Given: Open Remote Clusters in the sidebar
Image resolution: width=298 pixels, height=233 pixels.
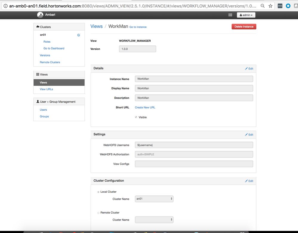Looking at the screenshot, I should tap(50, 62).
